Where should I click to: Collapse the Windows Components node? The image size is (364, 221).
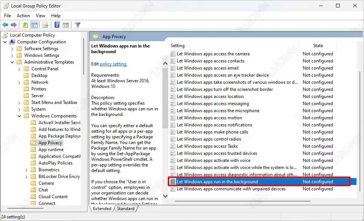click(19, 116)
